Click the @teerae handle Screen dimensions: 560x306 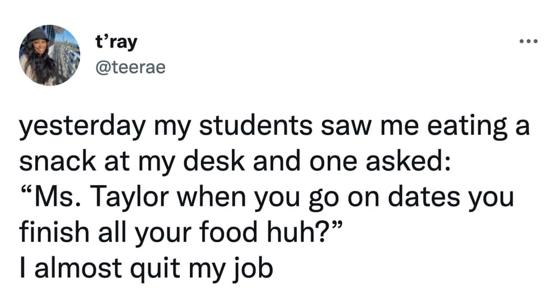click(130, 67)
